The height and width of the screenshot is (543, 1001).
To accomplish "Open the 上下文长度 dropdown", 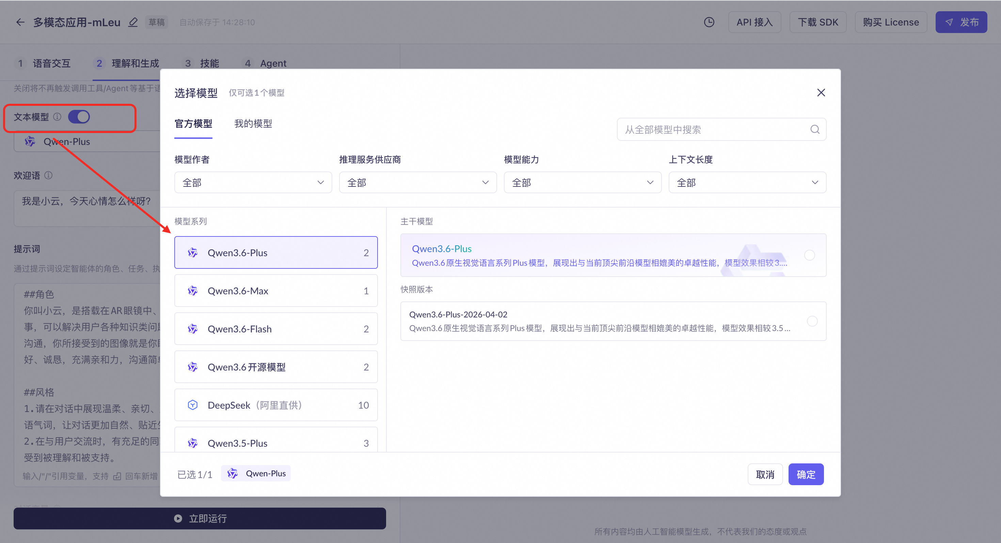I will pos(747,182).
